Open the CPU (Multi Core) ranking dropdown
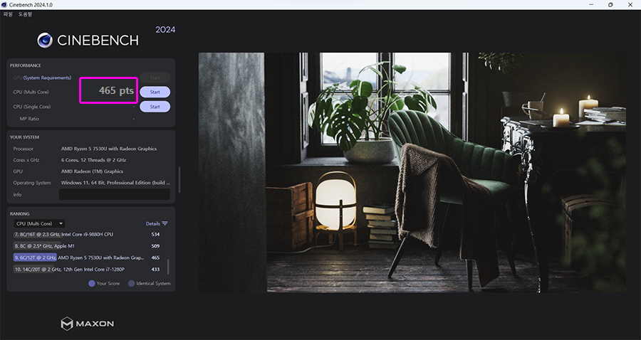Screen dimensions: 641x340 click(39, 223)
